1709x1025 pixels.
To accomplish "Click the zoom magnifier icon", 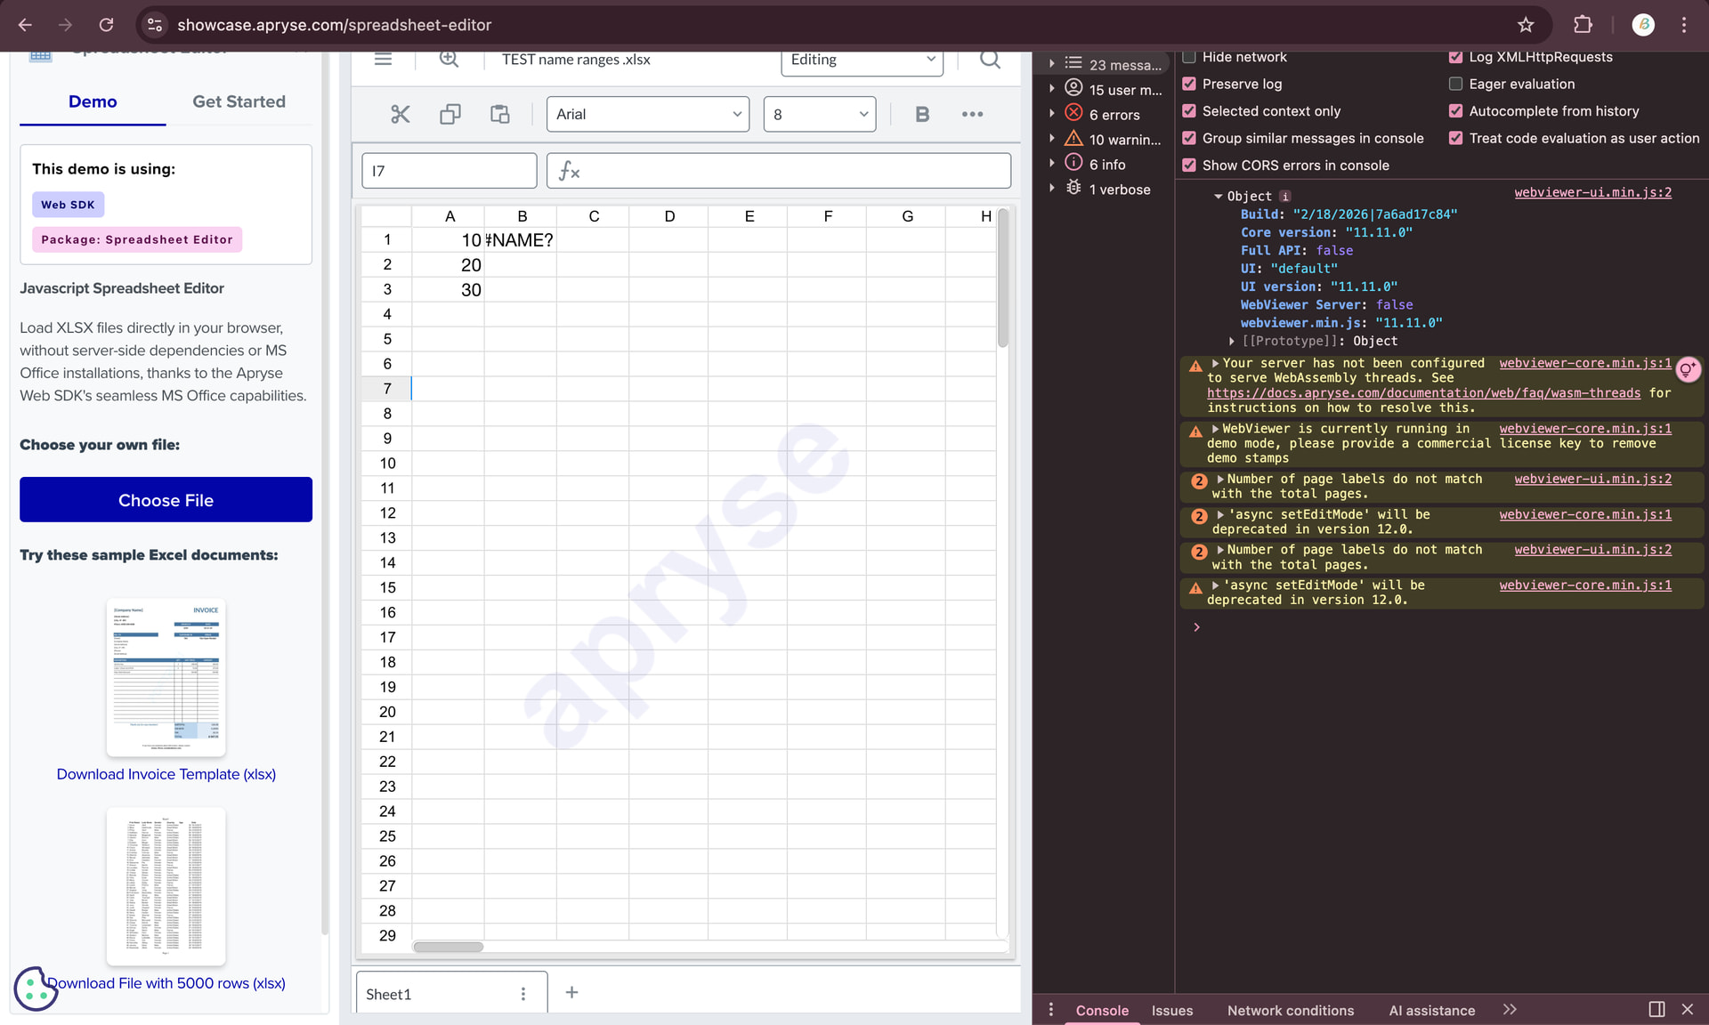I will pyautogui.click(x=449, y=60).
